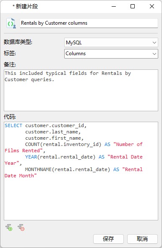Click 'customer.last_name,' in the code
The image size is (162, 248).
pos(53,132)
